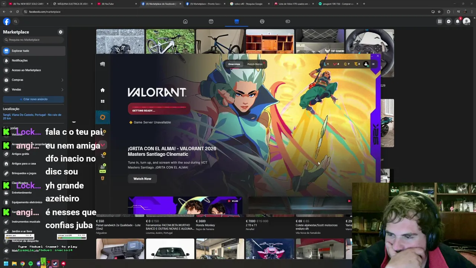Open Jardim e ar livre category
The width and height of the screenshot is (476, 268).
22,231
